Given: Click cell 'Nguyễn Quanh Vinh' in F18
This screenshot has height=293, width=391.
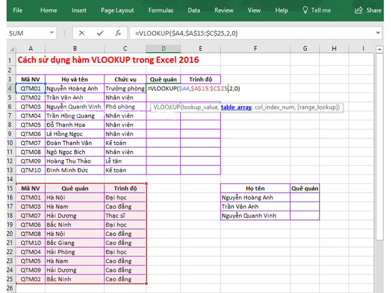Looking at the screenshot, I should coord(255,215).
